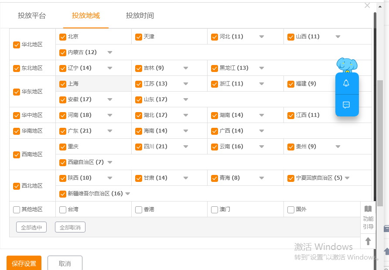Click the 全部选中 button
This screenshot has width=389, height=270.
tap(31, 227)
